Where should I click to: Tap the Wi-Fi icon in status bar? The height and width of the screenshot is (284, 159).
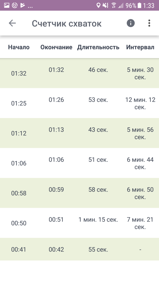click(x=114, y=5)
